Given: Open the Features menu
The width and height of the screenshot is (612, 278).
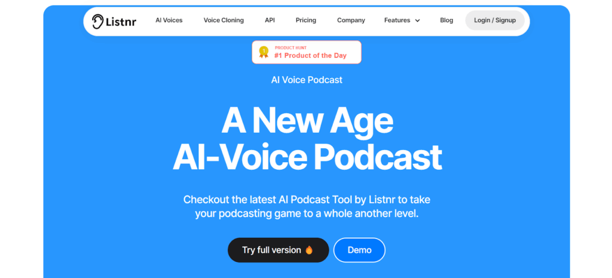Looking at the screenshot, I should (x=402, y=20).
